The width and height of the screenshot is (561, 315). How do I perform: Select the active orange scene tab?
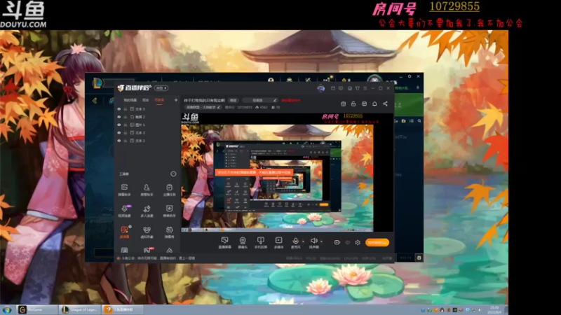click(x=159, y=100)
